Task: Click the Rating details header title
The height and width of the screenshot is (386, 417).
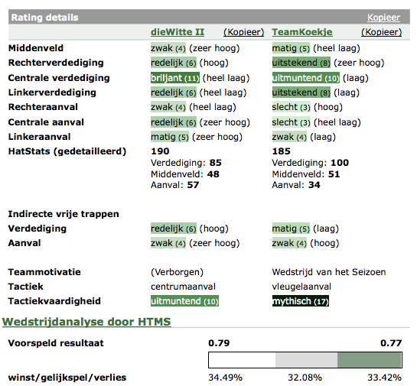Action: click(x=44, y=18)
